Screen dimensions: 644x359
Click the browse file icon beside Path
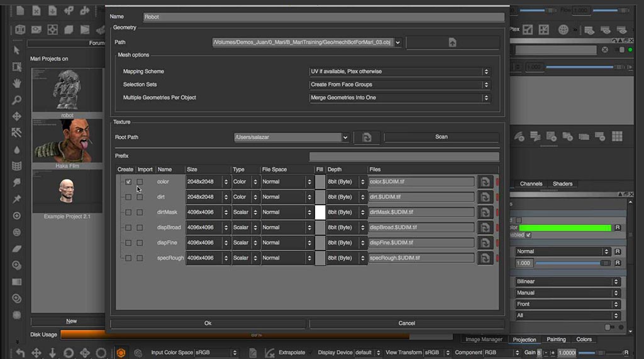[452, 42]
